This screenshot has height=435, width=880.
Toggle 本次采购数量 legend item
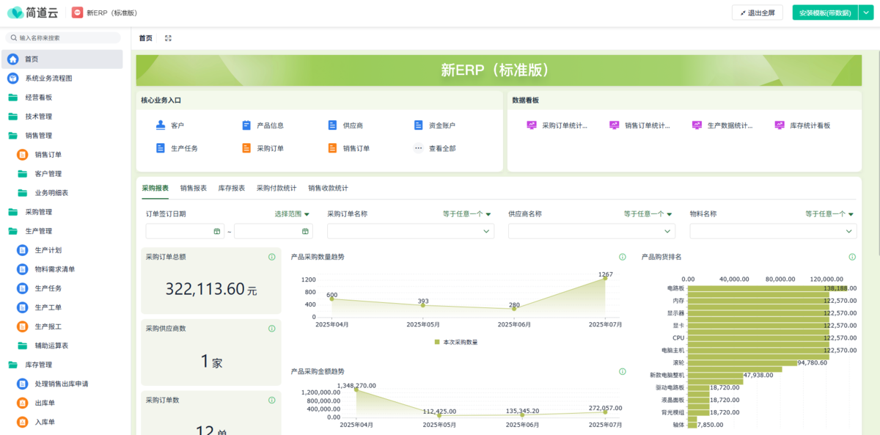click(455, 342)
